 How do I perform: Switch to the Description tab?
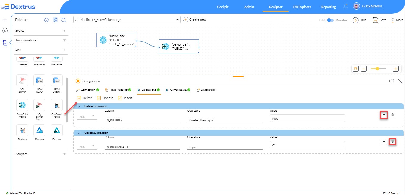point(206,90)
